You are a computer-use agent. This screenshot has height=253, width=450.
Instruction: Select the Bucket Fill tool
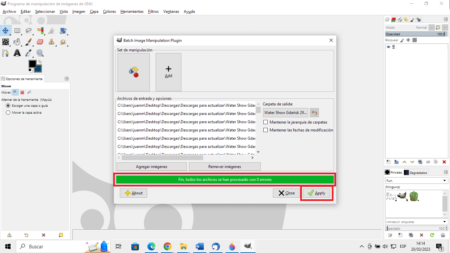pos(17,42)
